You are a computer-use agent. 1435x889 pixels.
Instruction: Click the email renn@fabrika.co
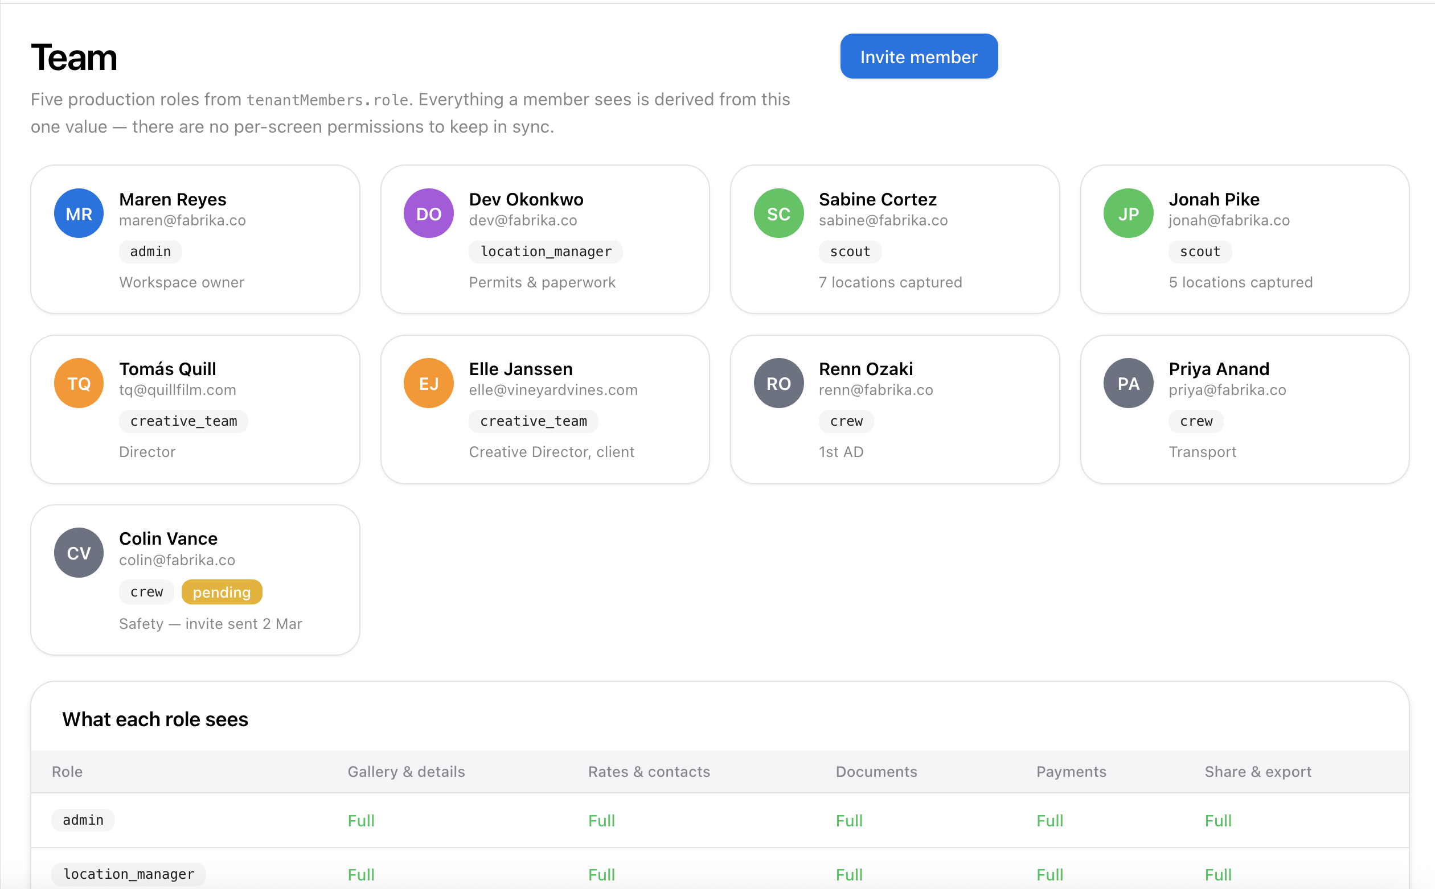[x=876, y=390]
